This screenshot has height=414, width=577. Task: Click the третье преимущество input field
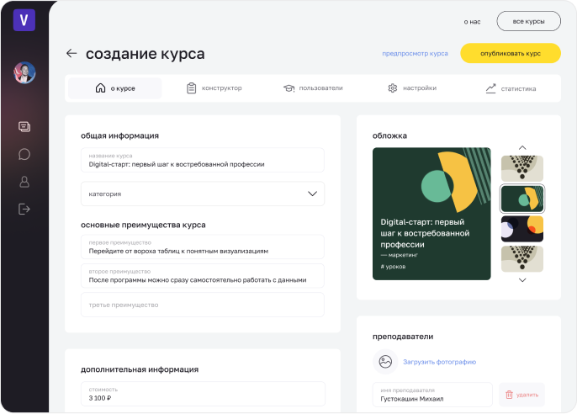click(x=202, y=305)
